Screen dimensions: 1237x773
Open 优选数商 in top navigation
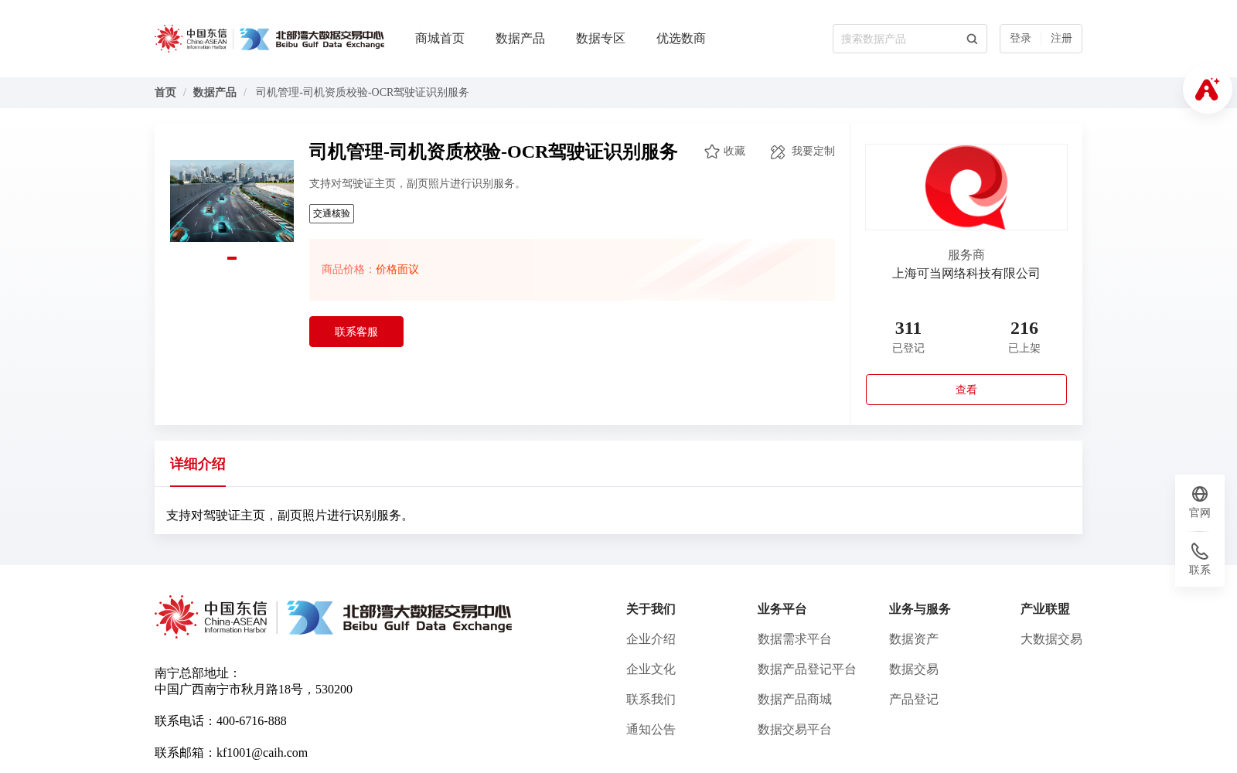pyautogui.click(x=681, y=39)
